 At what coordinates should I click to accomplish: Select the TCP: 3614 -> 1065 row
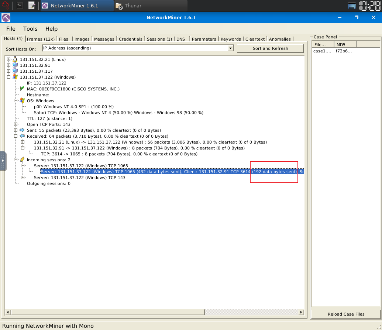click(119, 154)
